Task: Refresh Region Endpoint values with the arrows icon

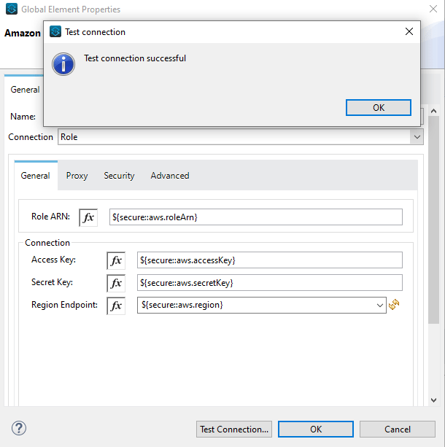Action: pyautogui.click(x=394, y=305)
